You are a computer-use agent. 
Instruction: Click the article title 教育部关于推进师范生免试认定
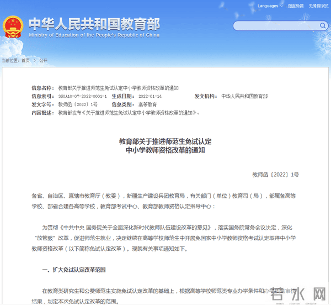pyautogui.click(x=165, y=141)
